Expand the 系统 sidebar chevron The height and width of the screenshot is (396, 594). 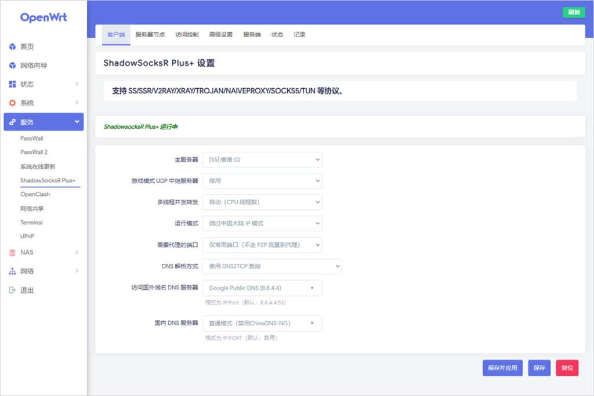coord(77,103)
